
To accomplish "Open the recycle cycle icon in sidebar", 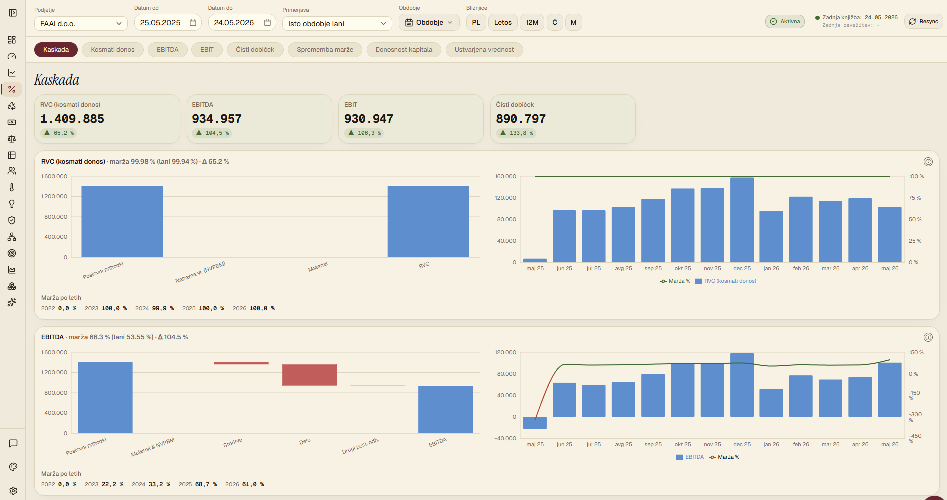I will 12,106.
